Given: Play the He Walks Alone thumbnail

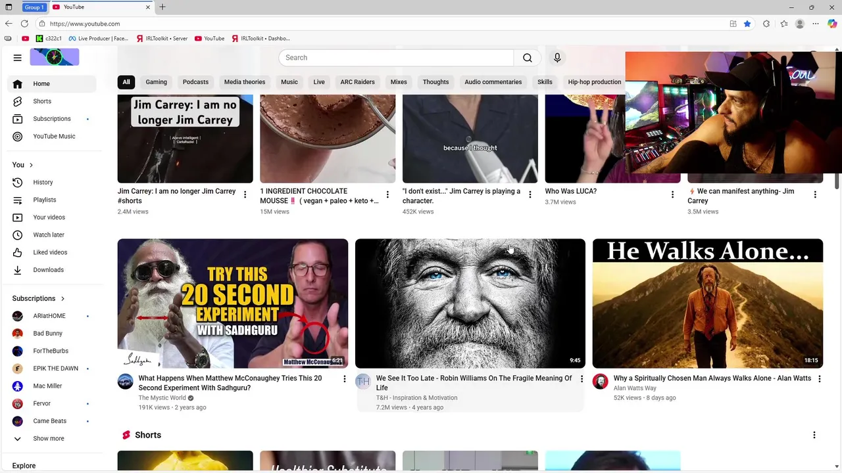Looking at the screenshot, I should tap(708, 303).
